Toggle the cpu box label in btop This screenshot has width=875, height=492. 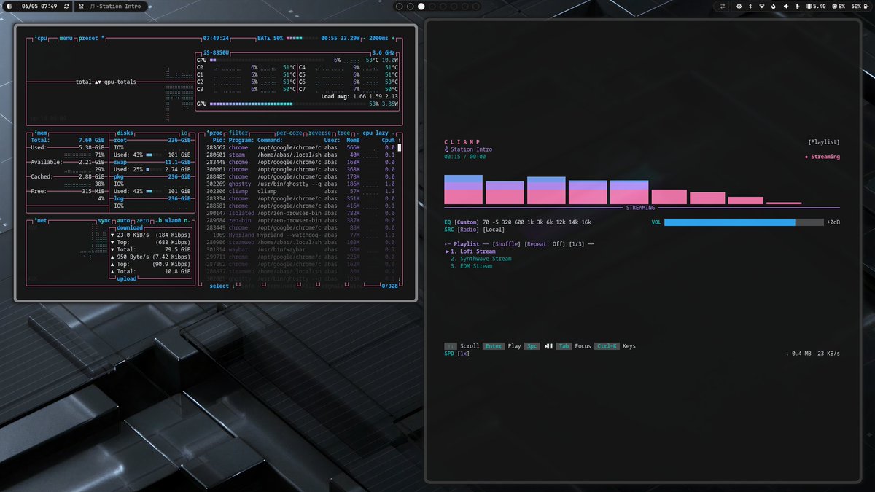click(41, 38)
